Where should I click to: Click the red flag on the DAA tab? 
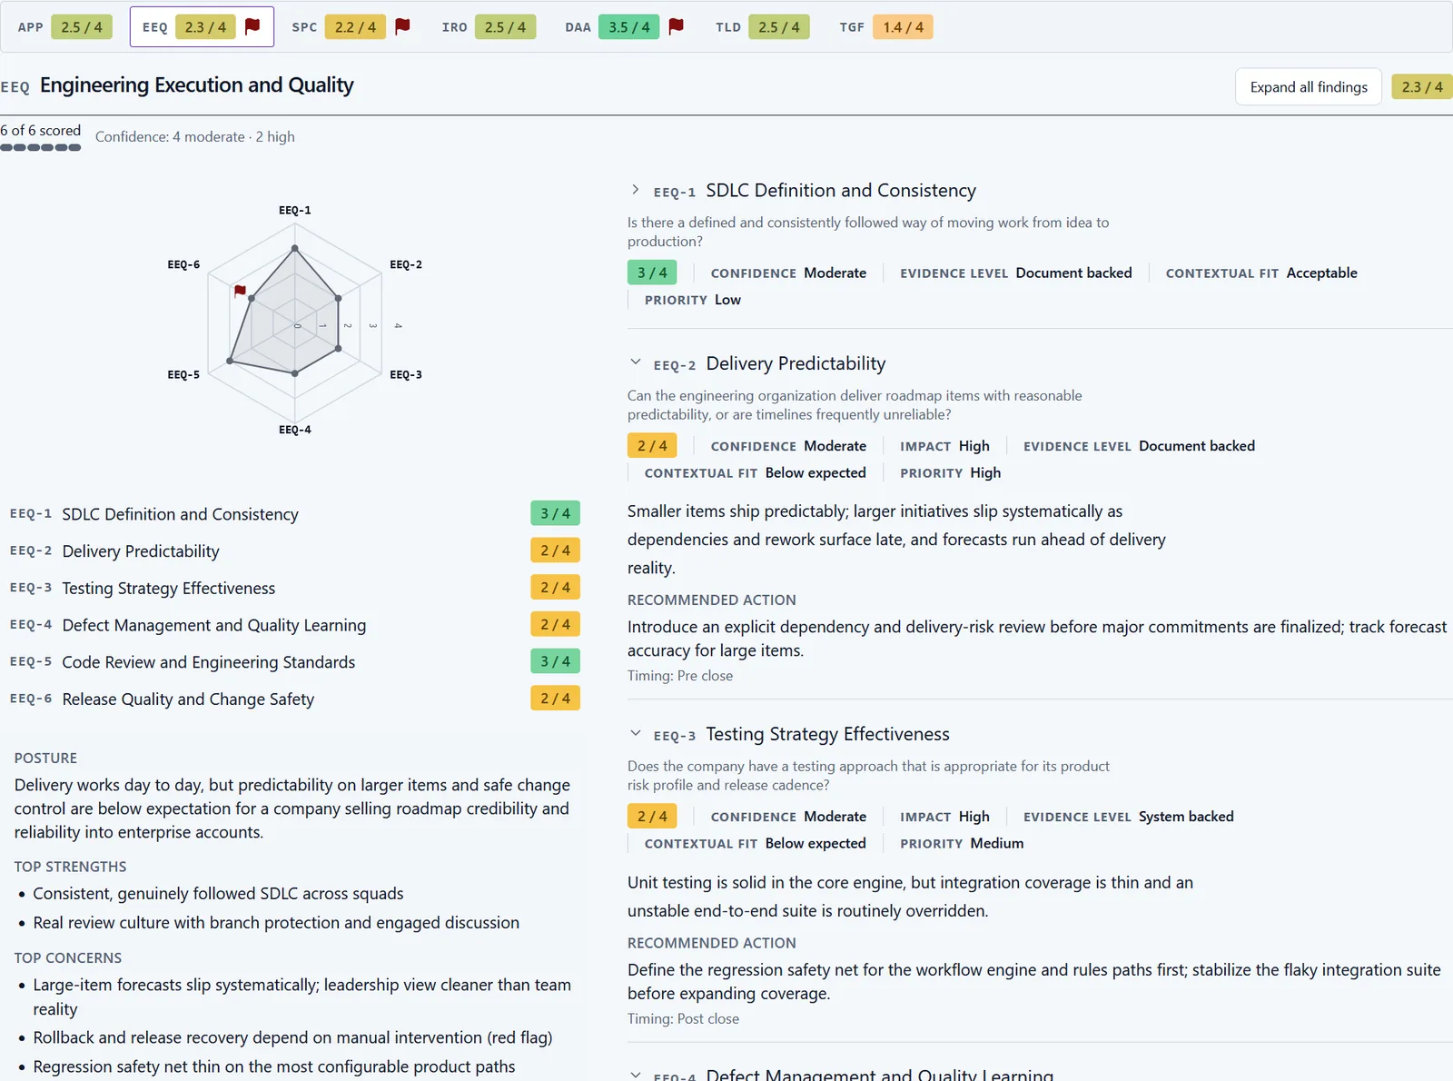(676, 26)
